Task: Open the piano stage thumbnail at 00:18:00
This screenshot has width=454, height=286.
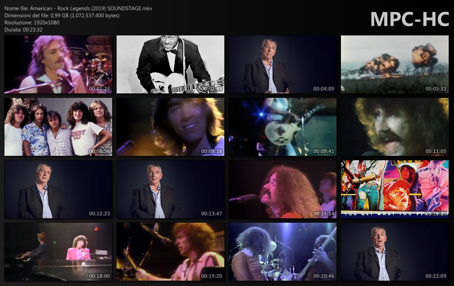Action: (58, 252)
